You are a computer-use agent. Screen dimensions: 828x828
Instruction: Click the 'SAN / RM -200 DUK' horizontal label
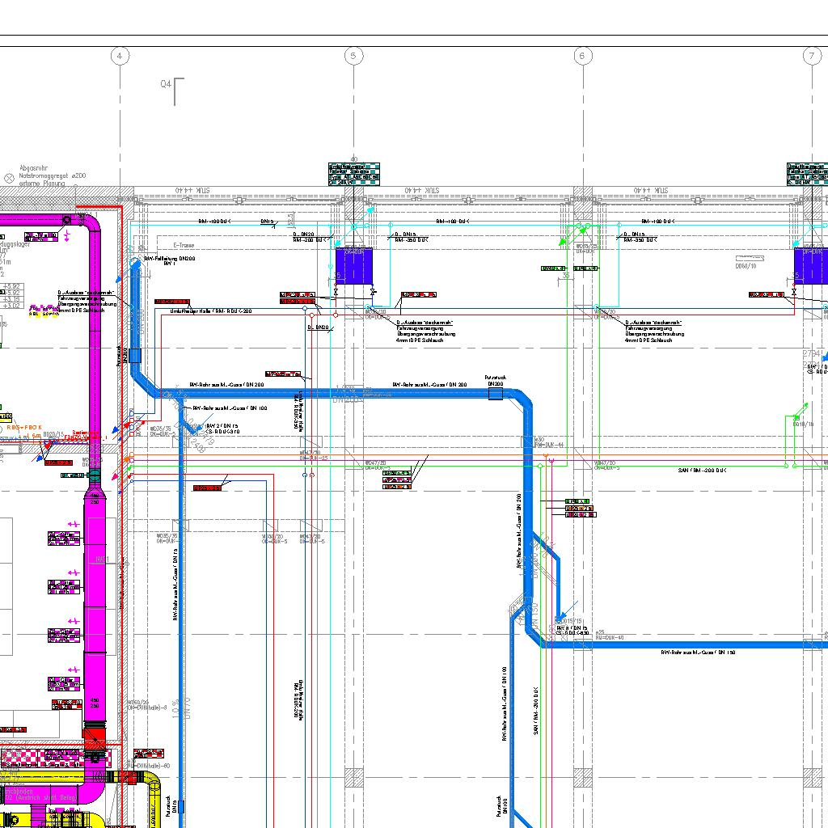[702, 470]
